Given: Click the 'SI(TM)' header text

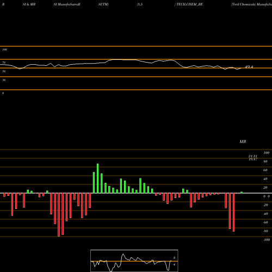Looking at the screenshot, I should [x=103, y=4].
